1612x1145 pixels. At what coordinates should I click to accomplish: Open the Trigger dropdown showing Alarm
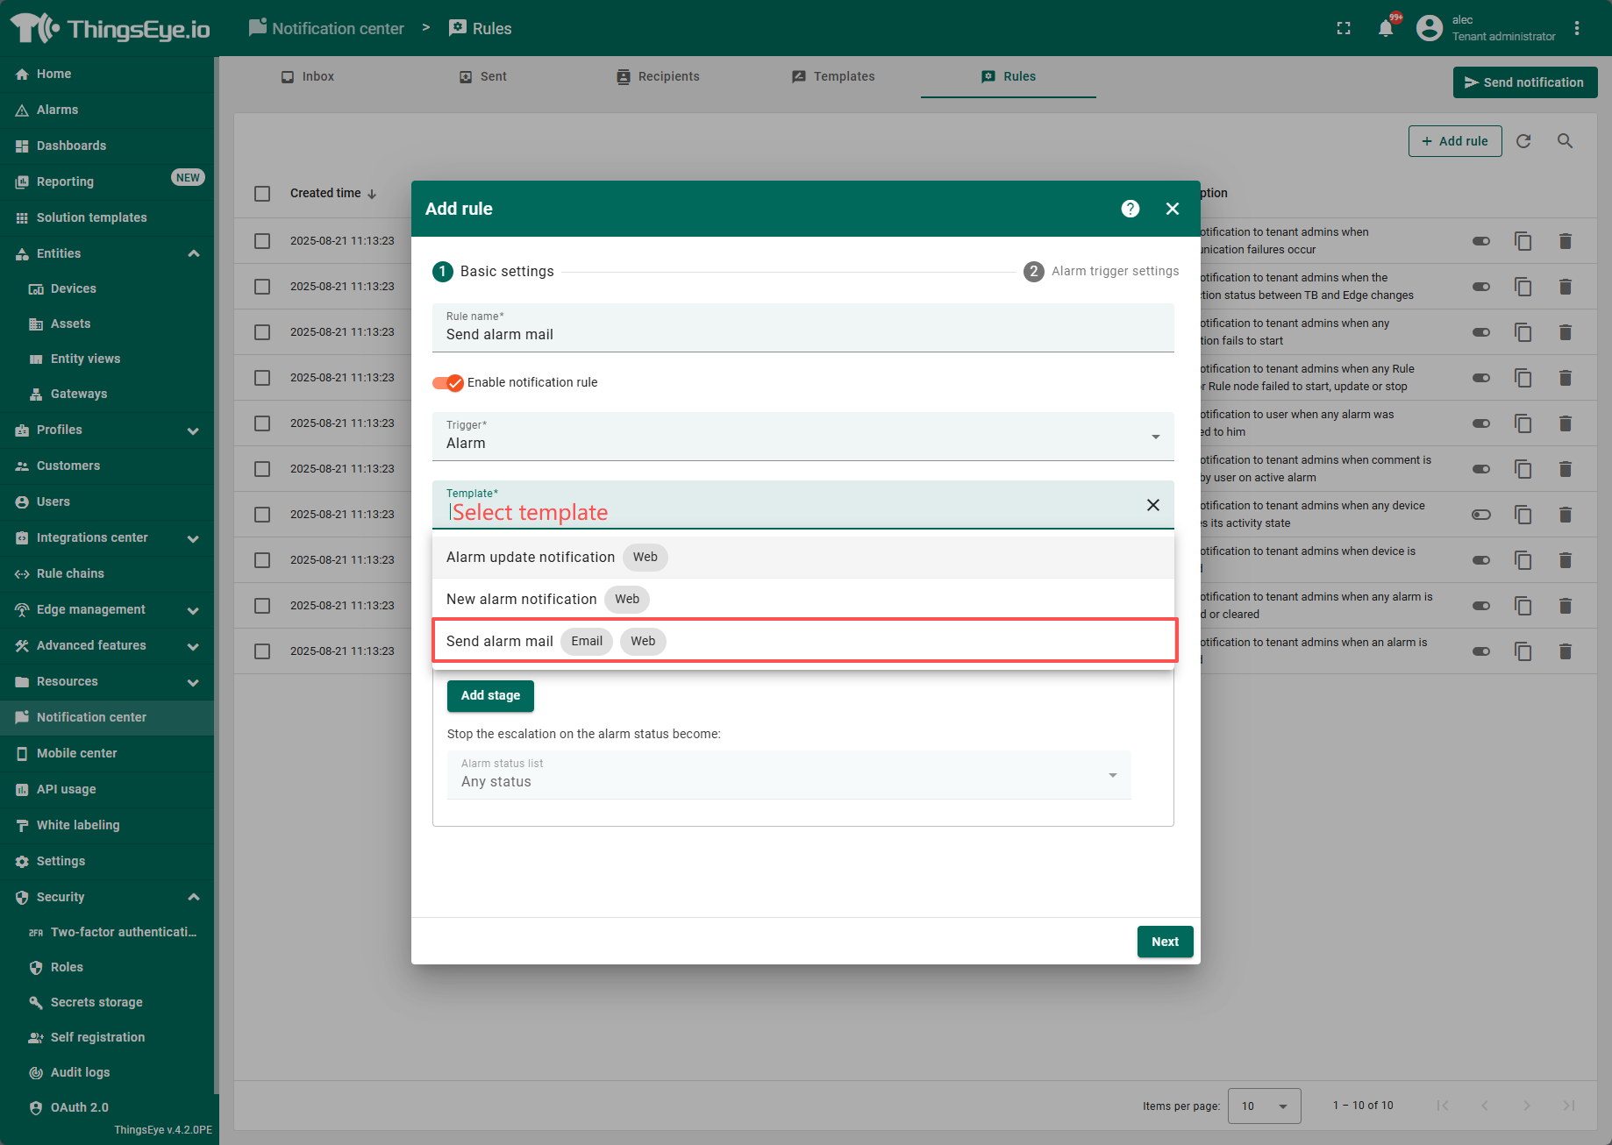click(802, 437)
